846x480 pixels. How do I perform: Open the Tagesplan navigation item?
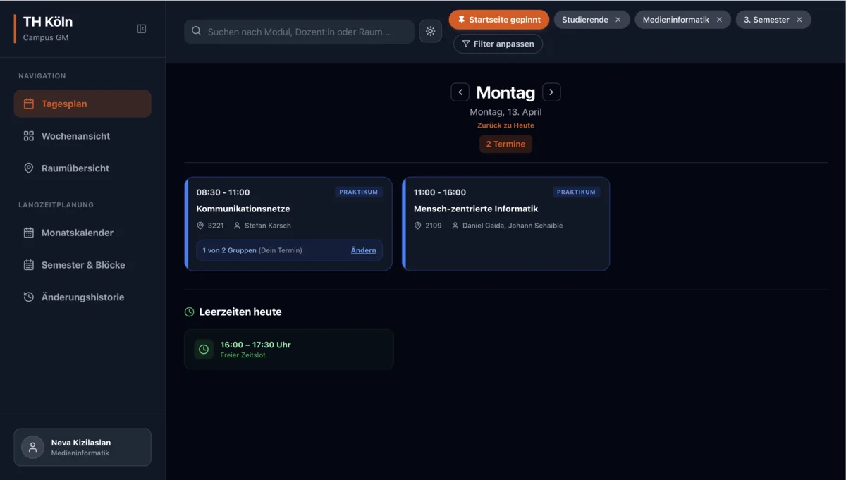point(82,104)
